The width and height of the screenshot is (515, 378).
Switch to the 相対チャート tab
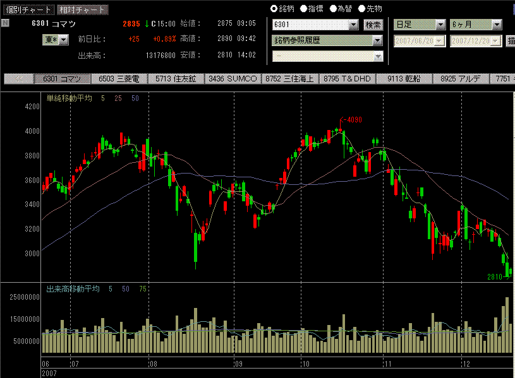click(82, 9)
